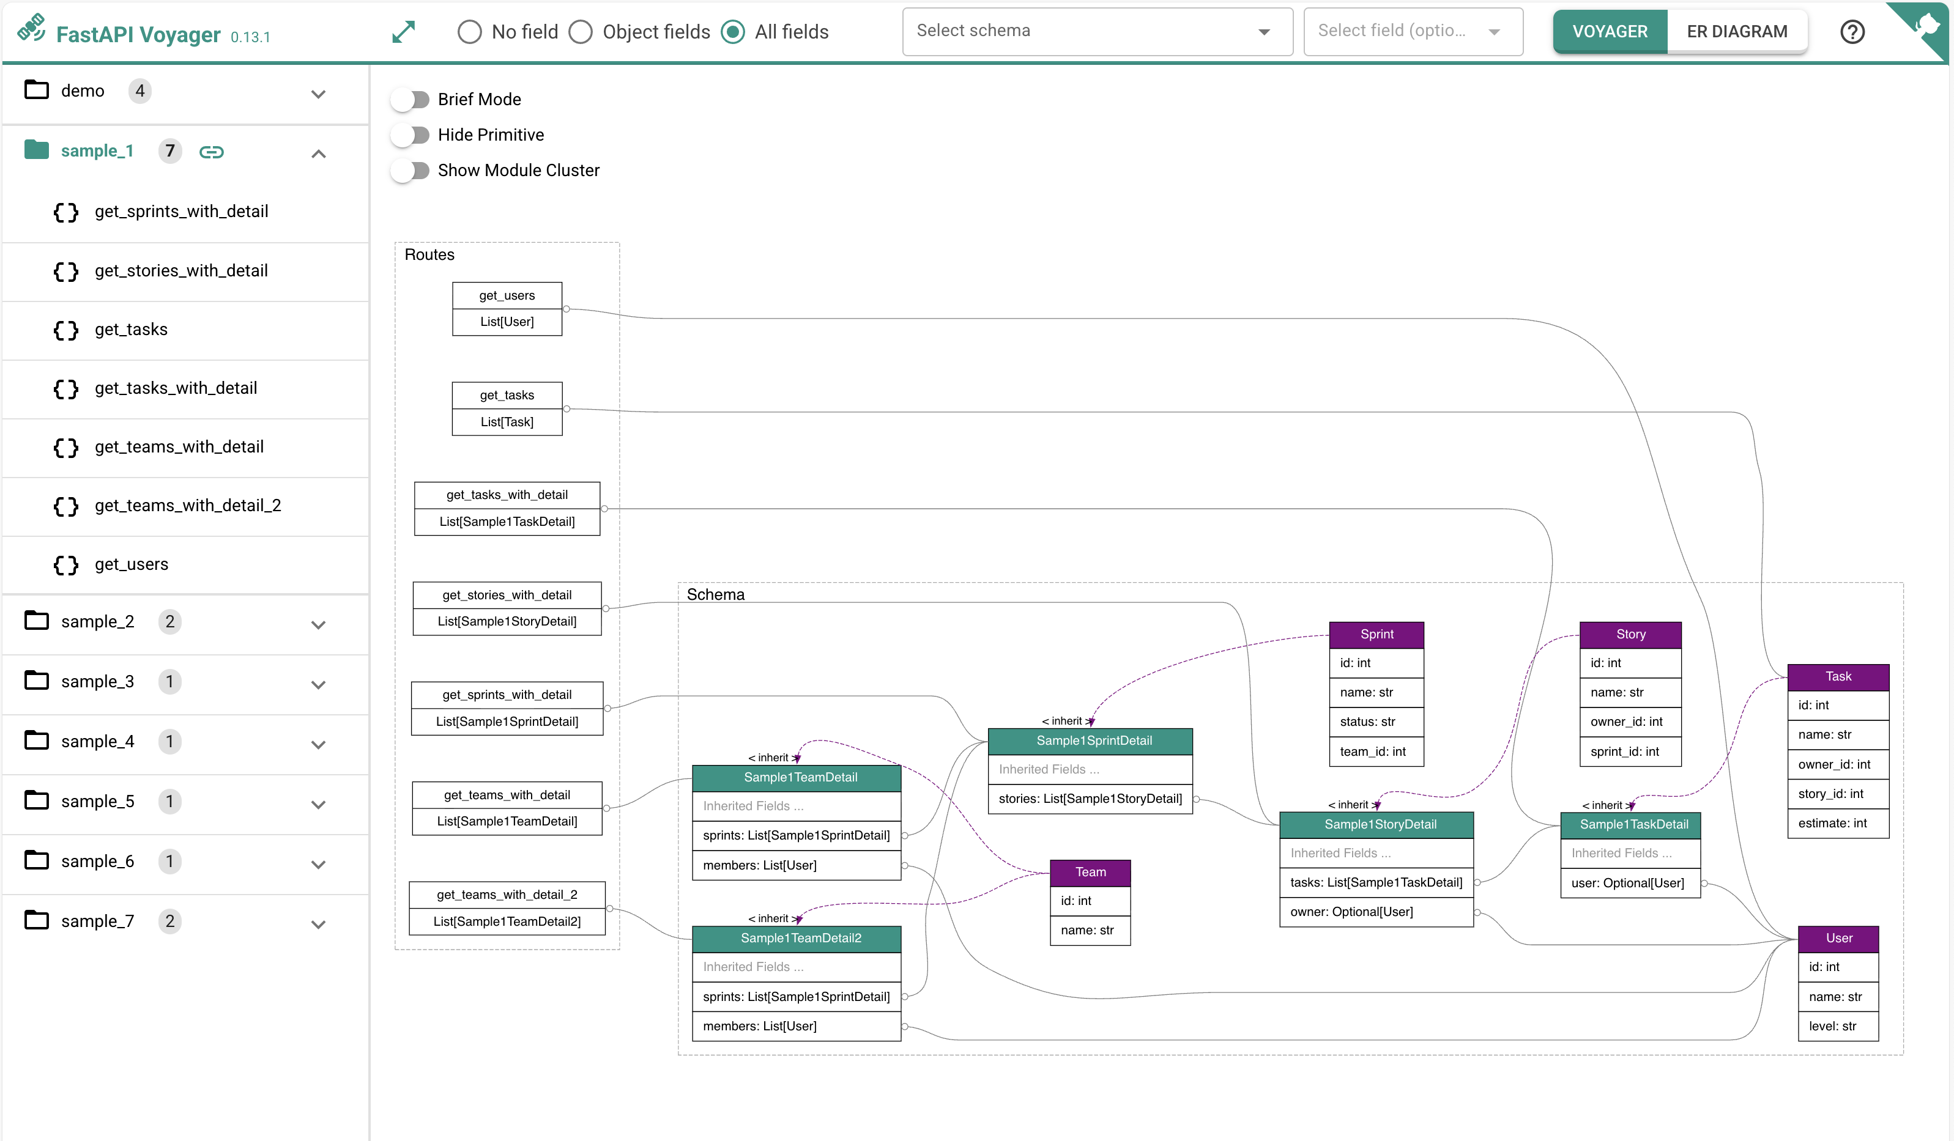1954x1141 pixels.
Task: Turn on Hide Primitive switch
Action: tap(411, 135)
